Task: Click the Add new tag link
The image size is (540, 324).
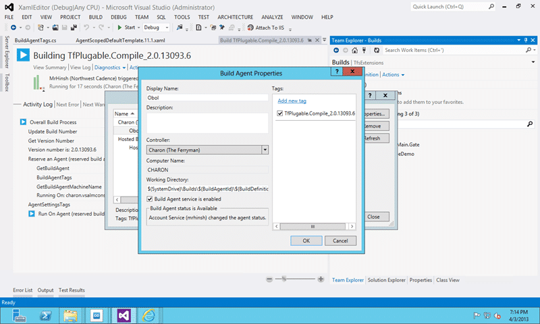Action: [x=292, y=101]
